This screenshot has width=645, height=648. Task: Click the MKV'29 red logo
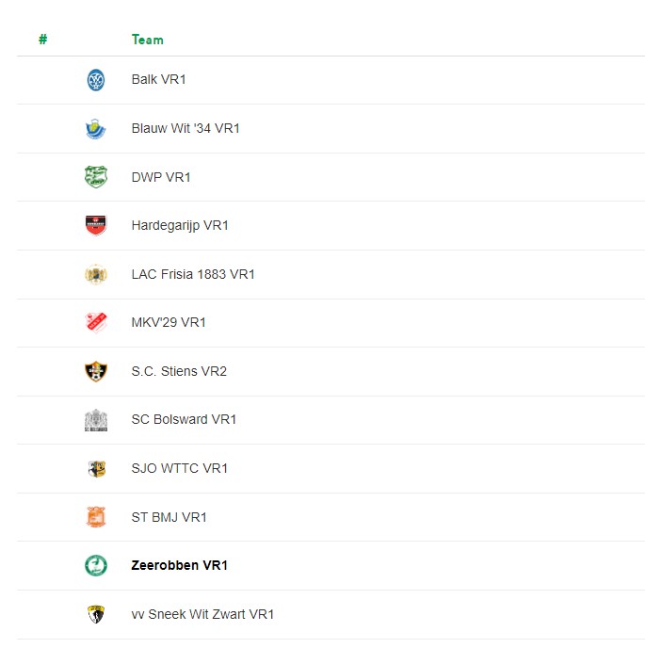point(96,322)
